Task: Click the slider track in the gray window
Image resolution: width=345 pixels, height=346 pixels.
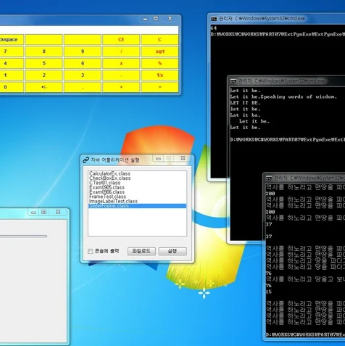Action: click(x=23, y=236)
